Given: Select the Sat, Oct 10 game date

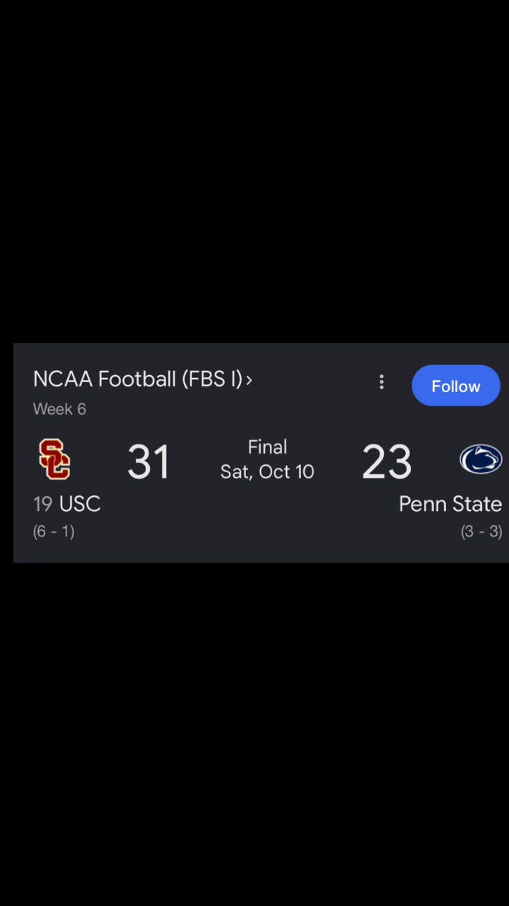Looking at the screenshot, I should pyautogui.click(x=267, y=472).
